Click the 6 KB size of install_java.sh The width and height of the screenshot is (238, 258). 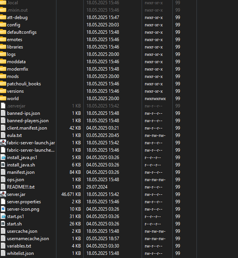(x=76, y=165)
